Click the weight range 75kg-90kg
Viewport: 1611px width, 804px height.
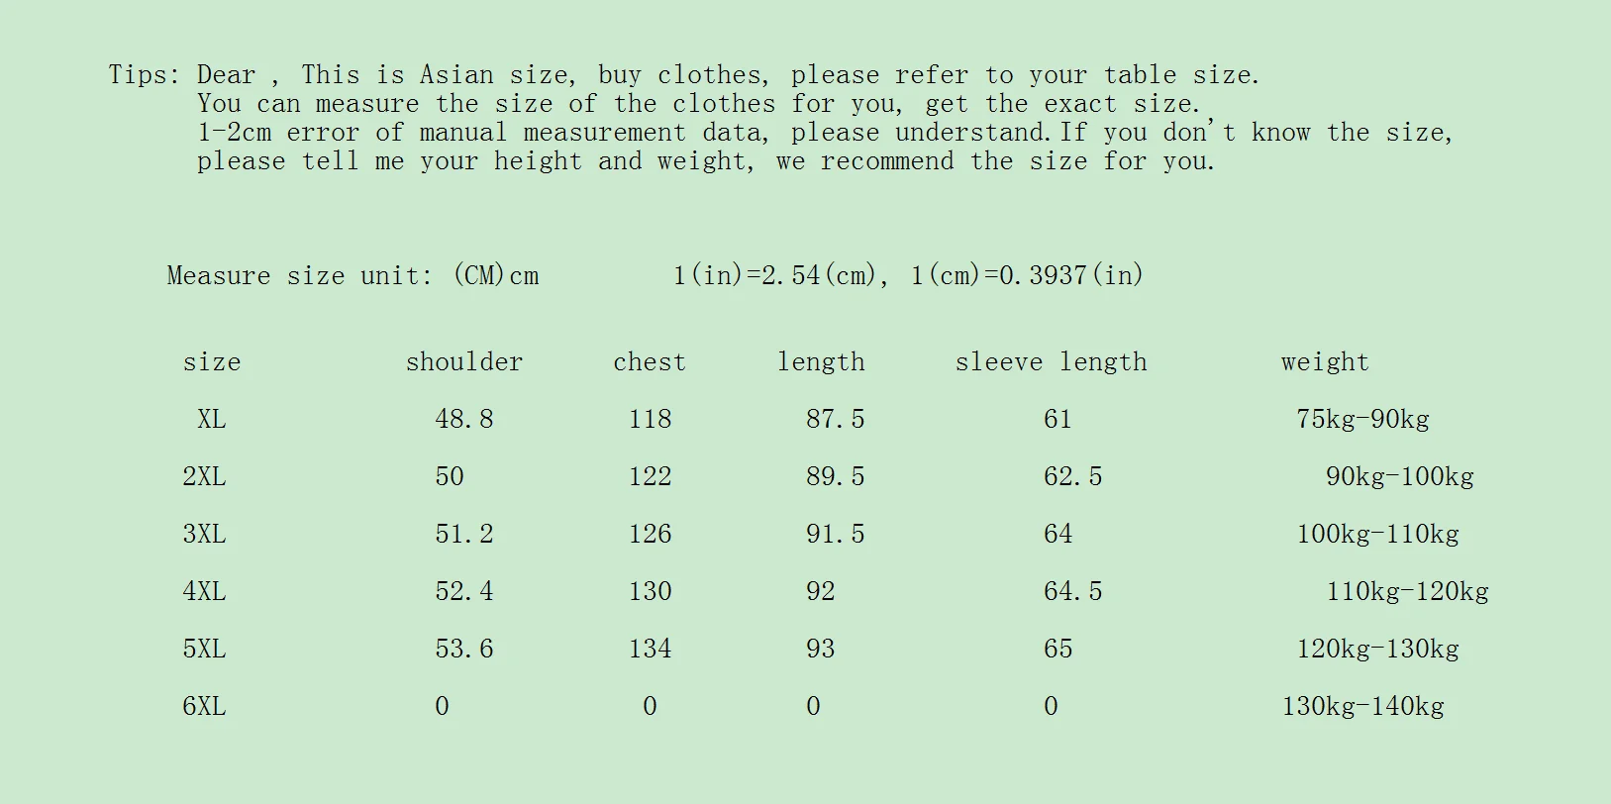[x=1362, y=419]
